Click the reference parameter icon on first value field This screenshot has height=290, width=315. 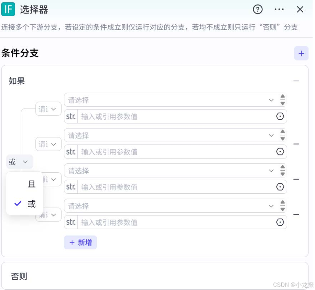(x=280, y=116)
